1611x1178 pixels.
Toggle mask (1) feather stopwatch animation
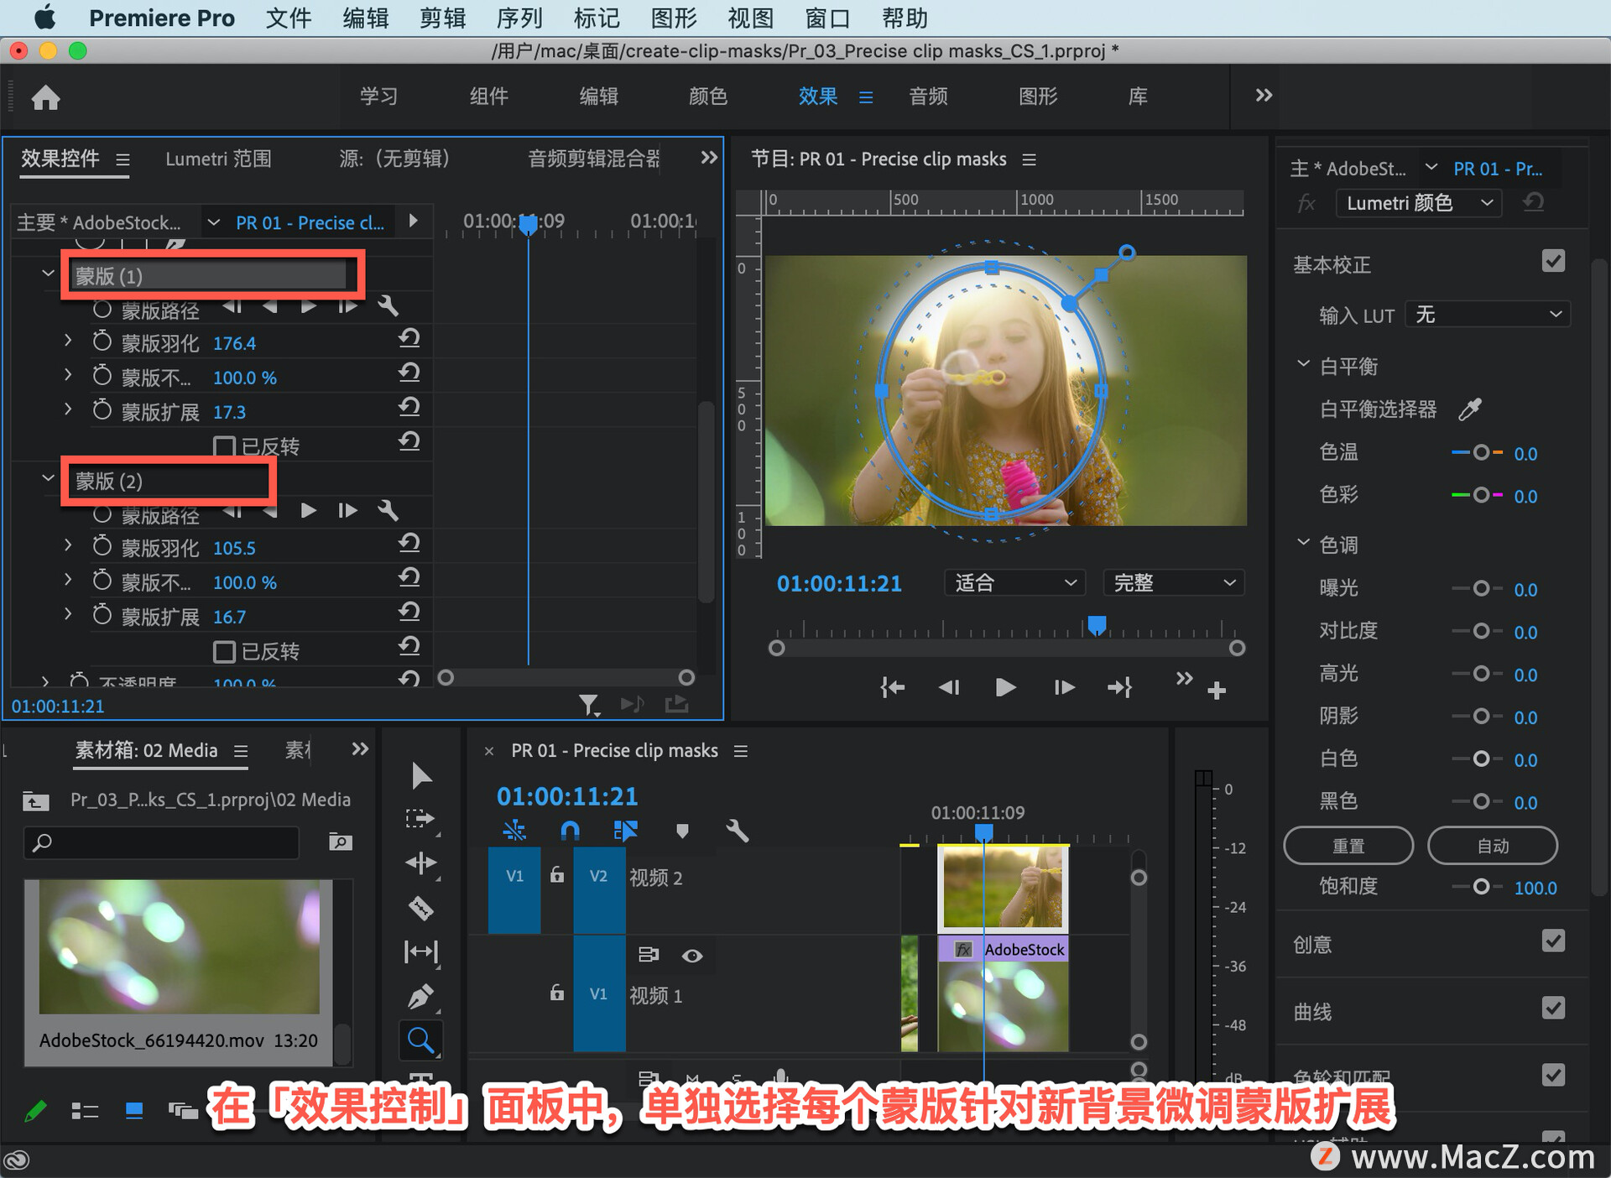click(x=102, y=341)
